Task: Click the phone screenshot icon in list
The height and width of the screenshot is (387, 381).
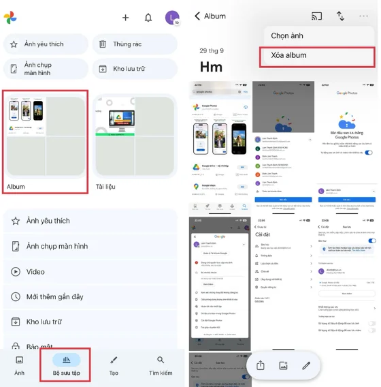Action: click(16, 246)
